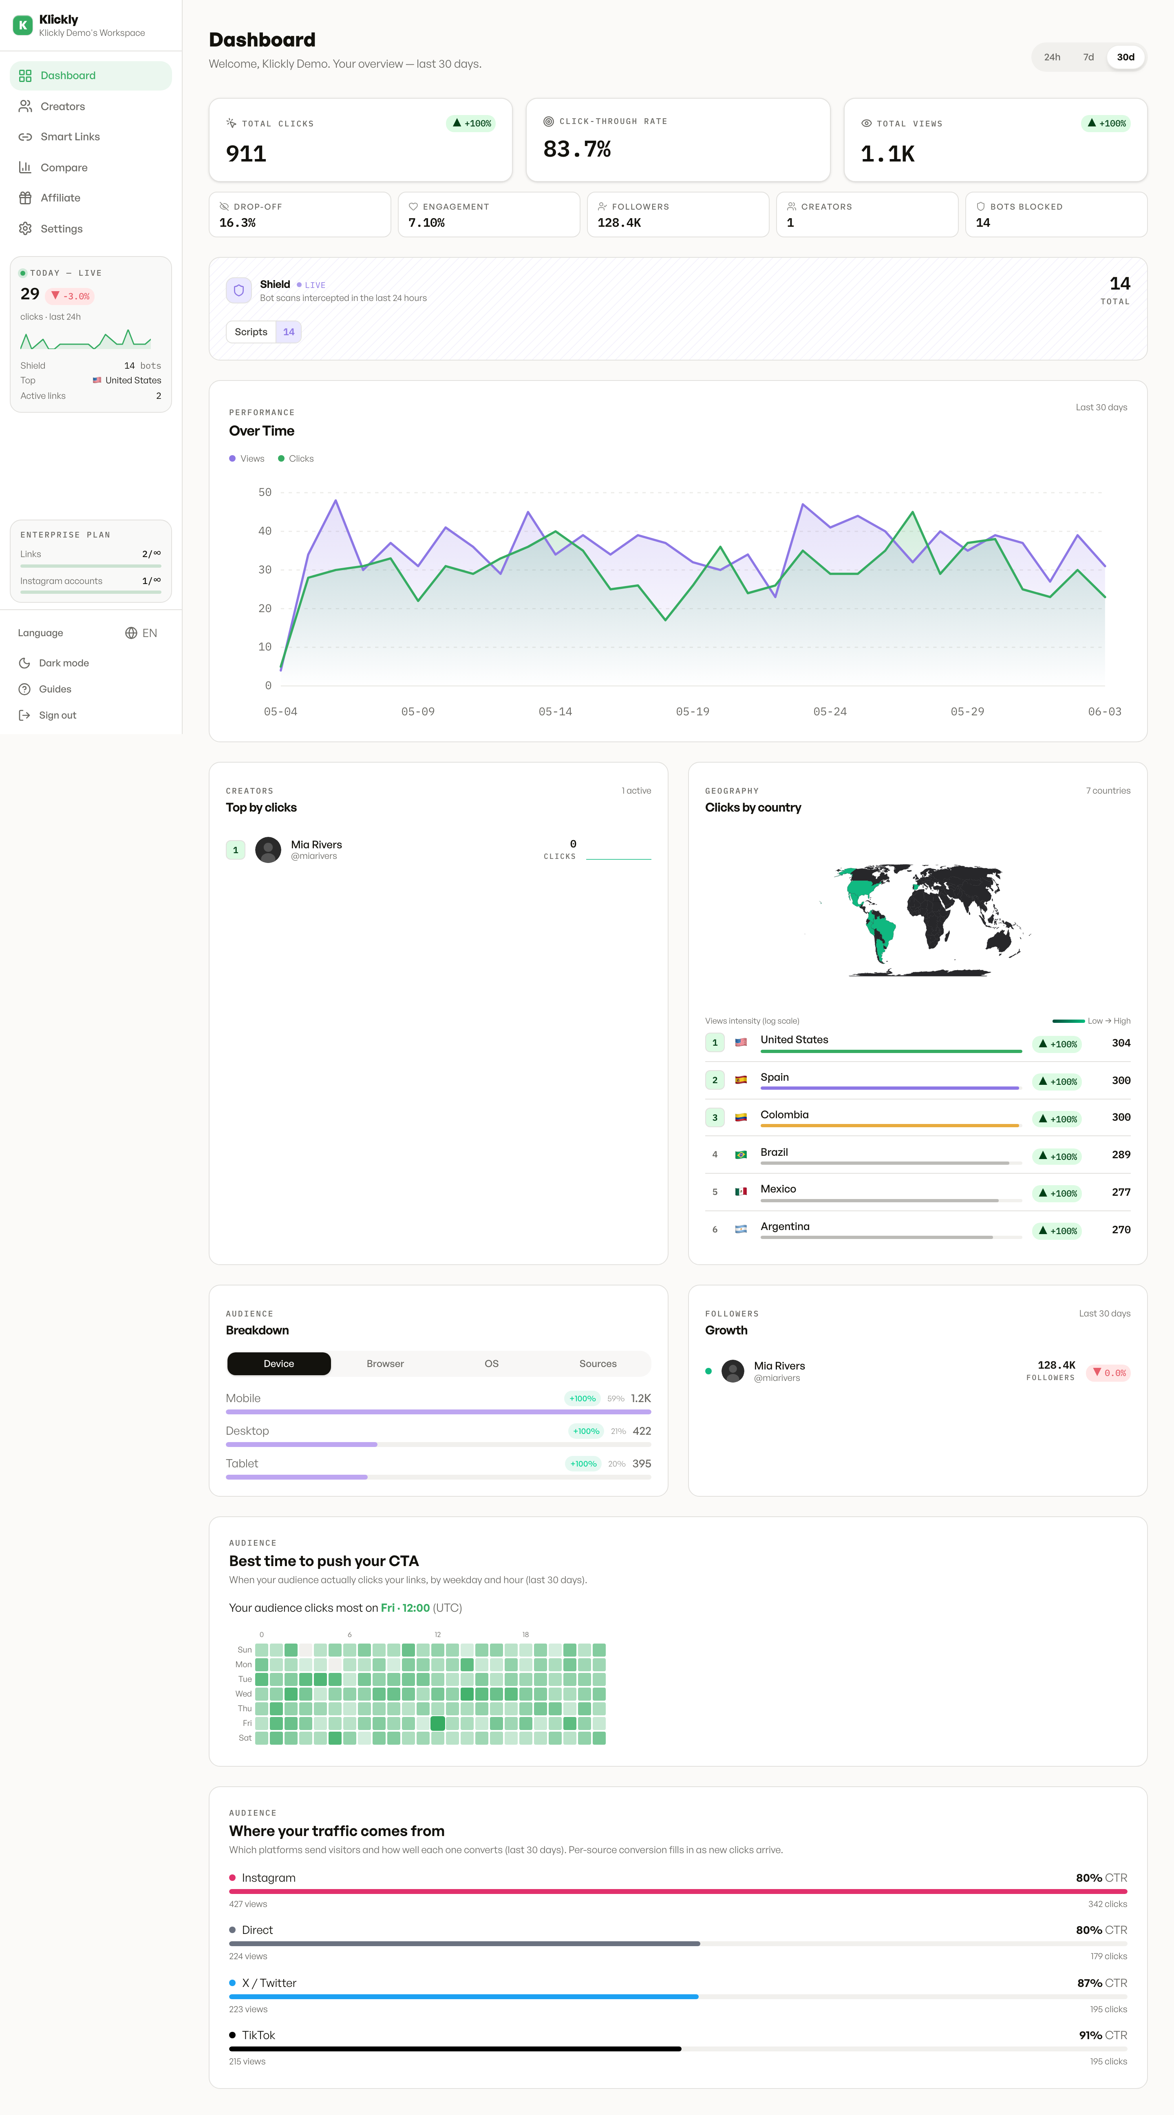Click the Links usage bar in Enterprise Plan
The height and width of the screenshot is (2115, 1174).
pos(91,566)
